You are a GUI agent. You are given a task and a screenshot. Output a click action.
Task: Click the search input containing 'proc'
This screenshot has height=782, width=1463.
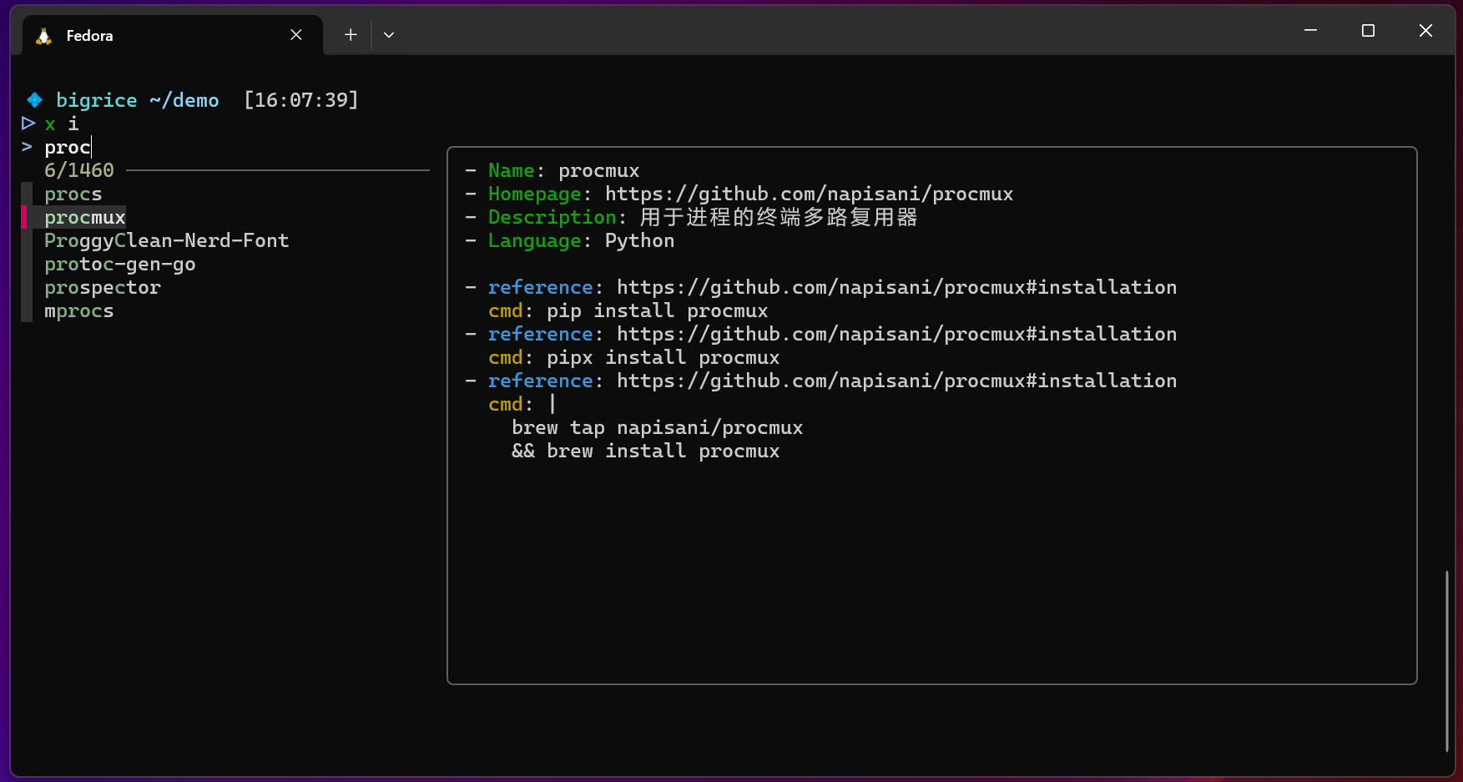pos(68,148)
